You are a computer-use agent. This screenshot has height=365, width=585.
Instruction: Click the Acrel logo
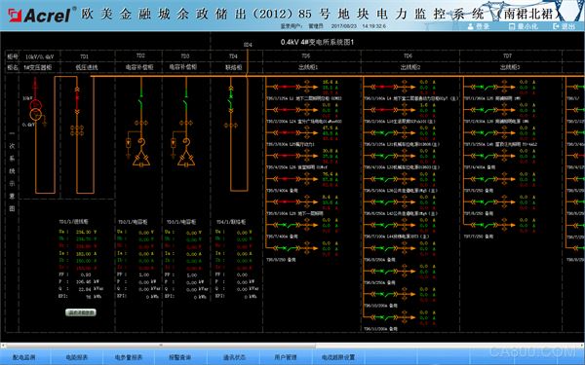[x=39, y=15]
